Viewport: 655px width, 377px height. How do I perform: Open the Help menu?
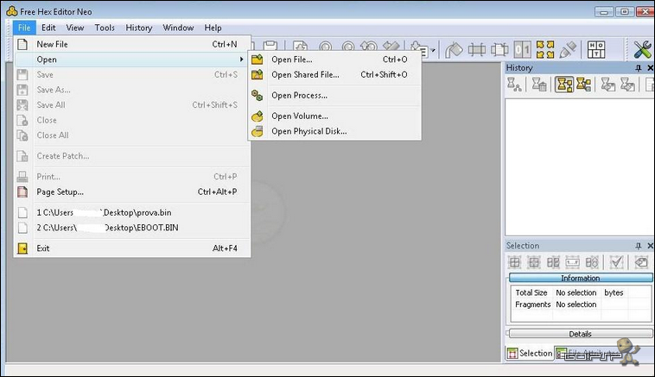pos(213,28)
